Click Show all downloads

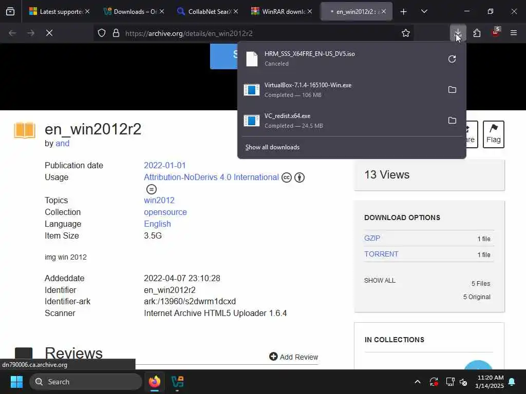coord(272,147)
